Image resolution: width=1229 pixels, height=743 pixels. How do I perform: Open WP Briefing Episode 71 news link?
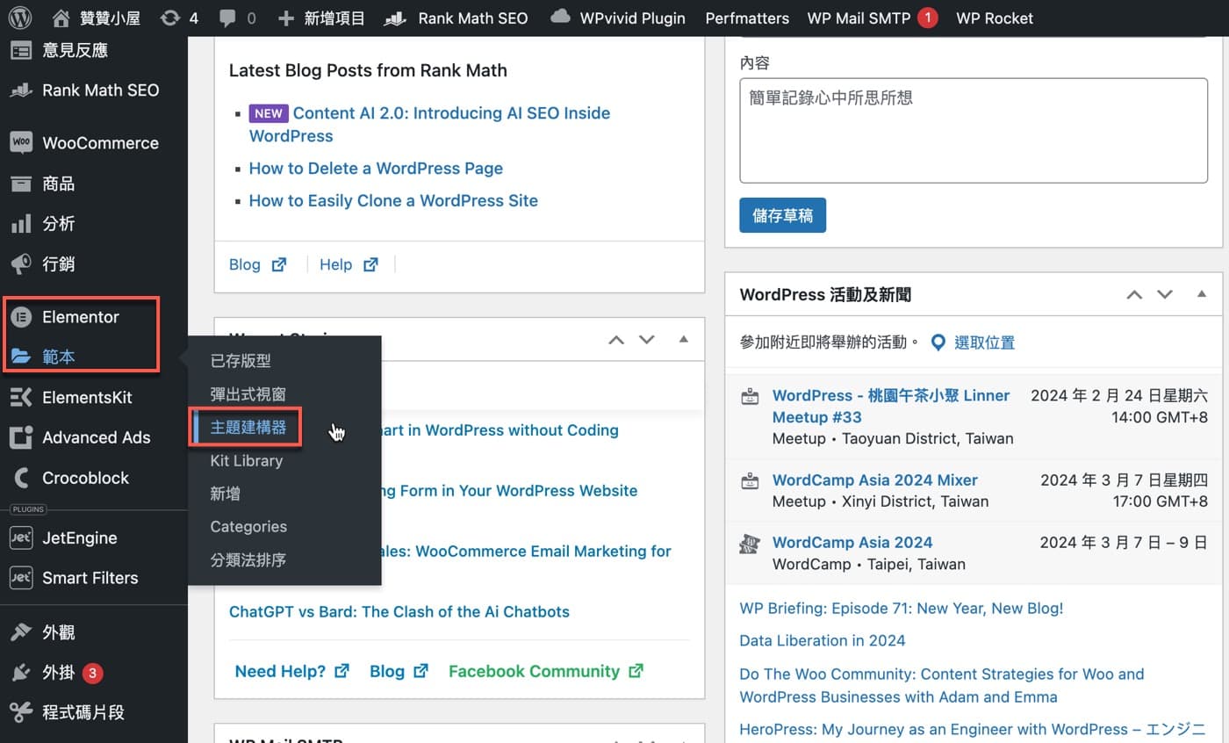(x=902, y=608)
